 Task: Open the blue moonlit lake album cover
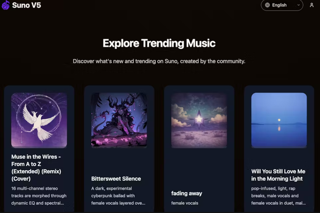(279, 120)
